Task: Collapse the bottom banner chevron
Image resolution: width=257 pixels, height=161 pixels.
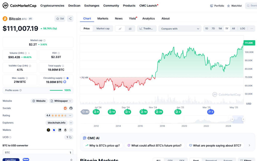Action: [71, 160]
